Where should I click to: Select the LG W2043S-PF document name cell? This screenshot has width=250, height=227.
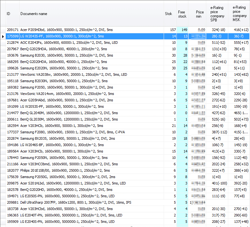point(91,36)
